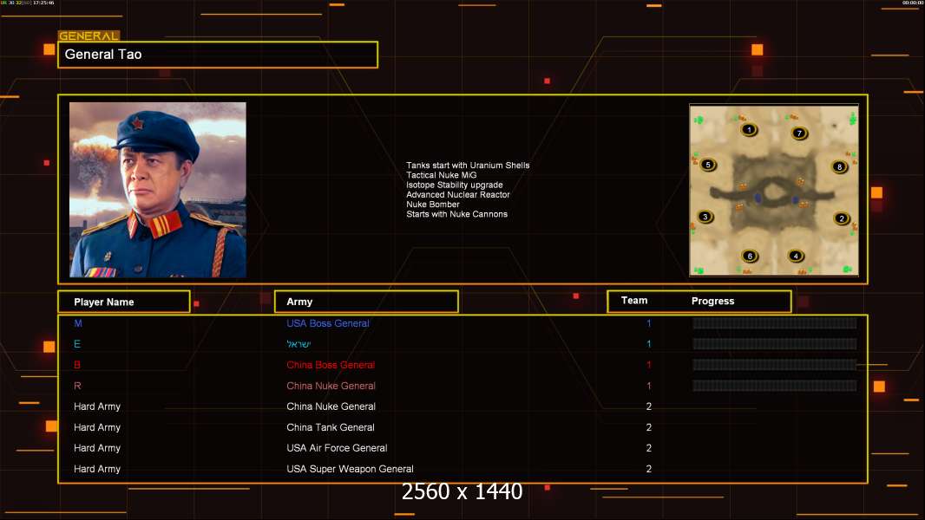Click USA Air Force General army text
925x520 pixels.
tap(337, 448)
